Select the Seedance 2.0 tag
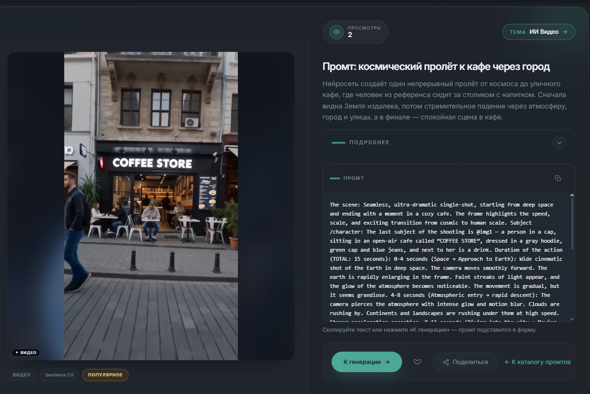 click(x=59, y=375)
